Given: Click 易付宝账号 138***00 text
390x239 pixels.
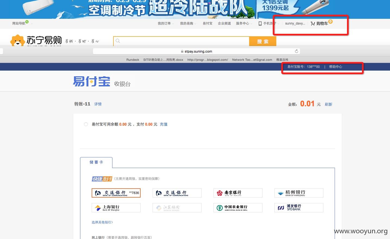Looking at the screenshot, I should tap(304, 67).
